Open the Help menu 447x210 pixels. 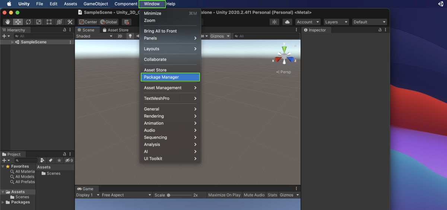171,4
